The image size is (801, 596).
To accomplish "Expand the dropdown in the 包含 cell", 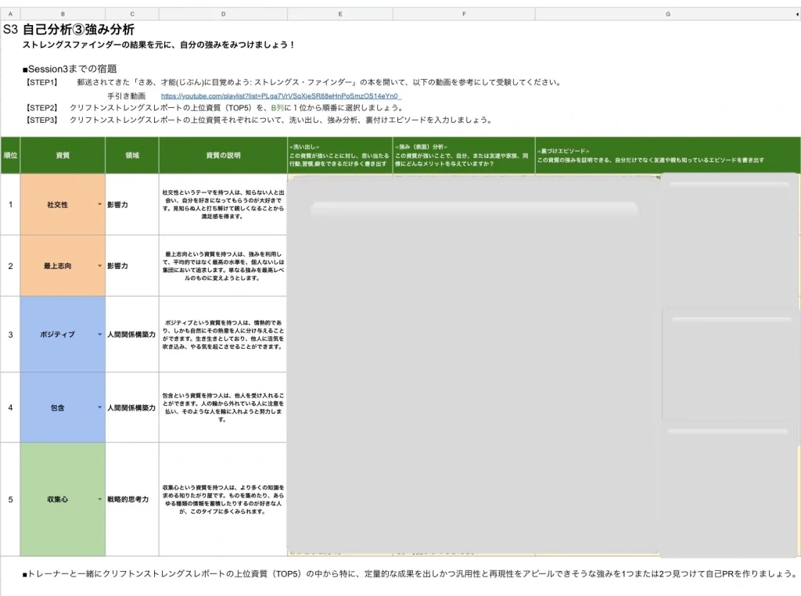I will [x=99, y=408].
